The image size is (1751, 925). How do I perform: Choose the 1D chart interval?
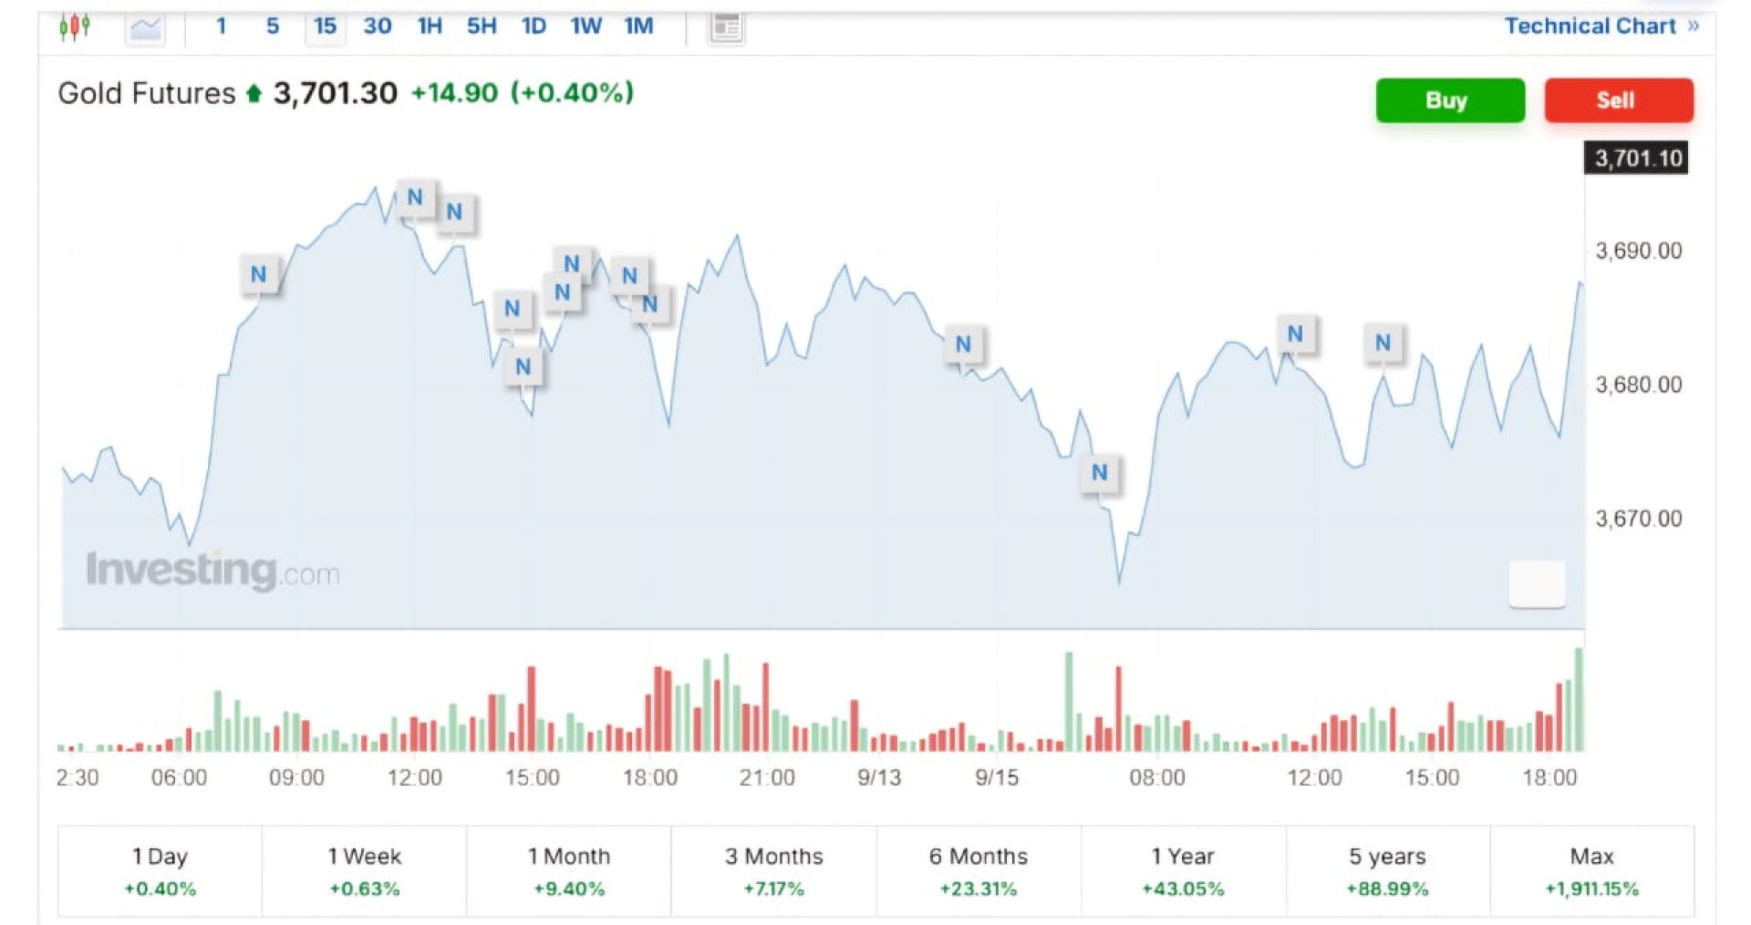[x=534, y=26]
